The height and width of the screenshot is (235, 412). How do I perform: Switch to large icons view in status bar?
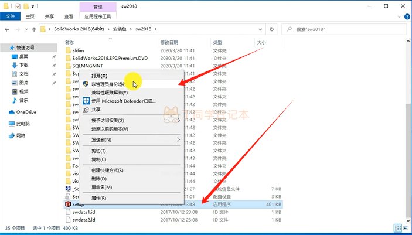pos(406,227)
